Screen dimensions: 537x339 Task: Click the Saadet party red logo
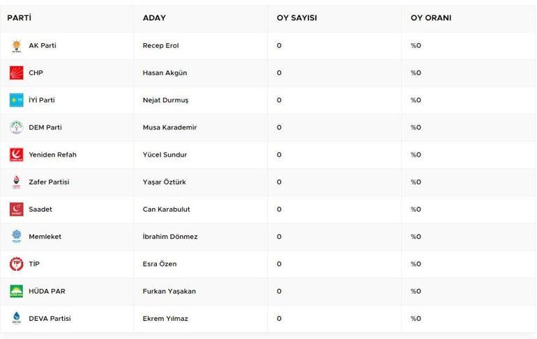pyautogui.click(x=17, y=209)
